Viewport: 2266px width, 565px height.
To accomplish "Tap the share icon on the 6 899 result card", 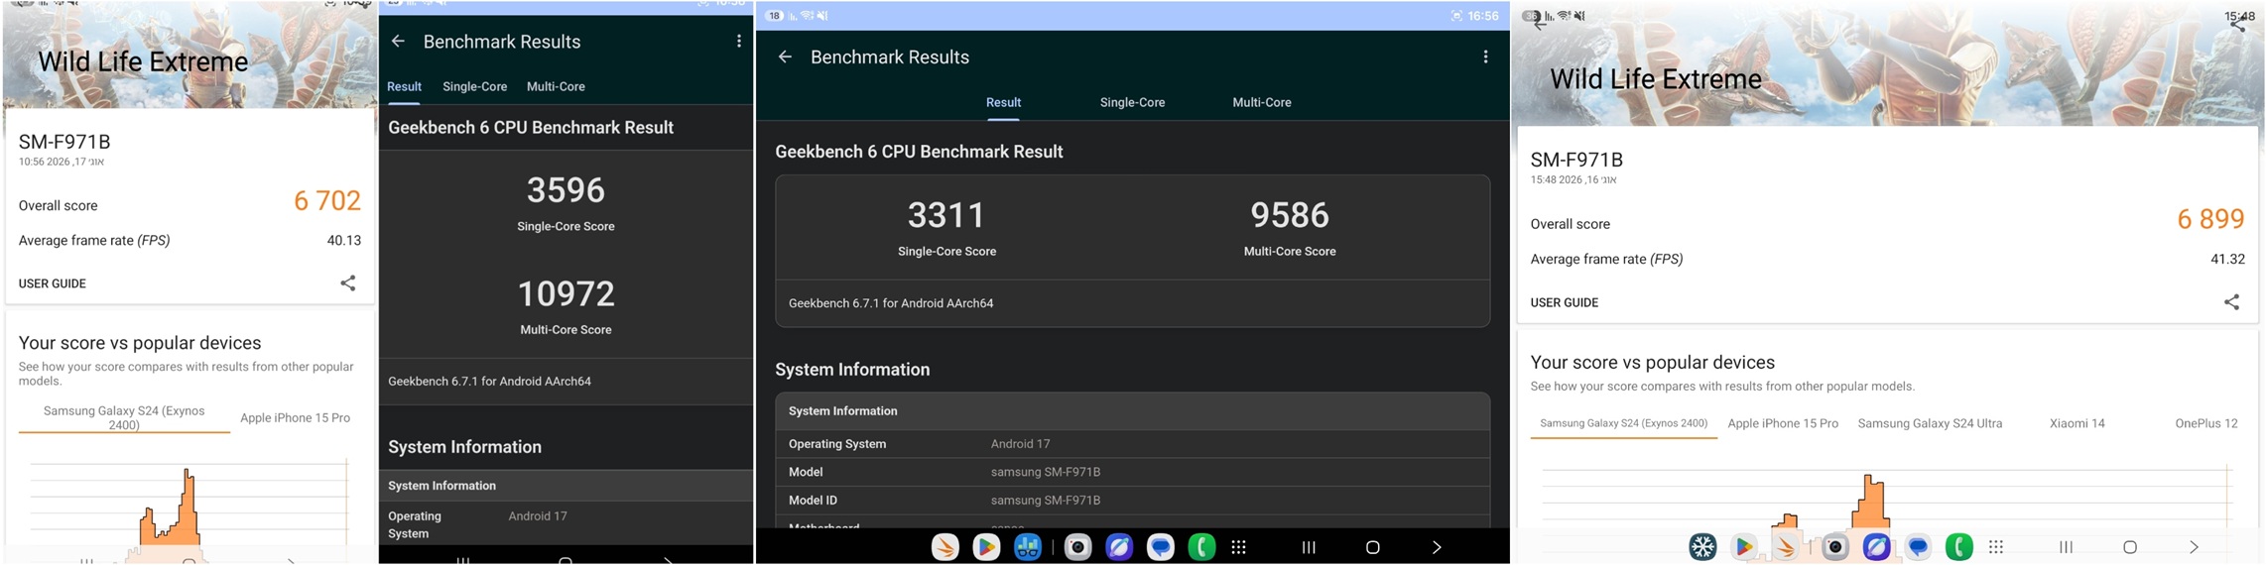I will pyautogui.click(x=2231, y=302).
